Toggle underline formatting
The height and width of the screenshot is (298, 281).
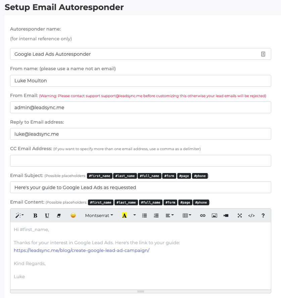coord(47,215)
